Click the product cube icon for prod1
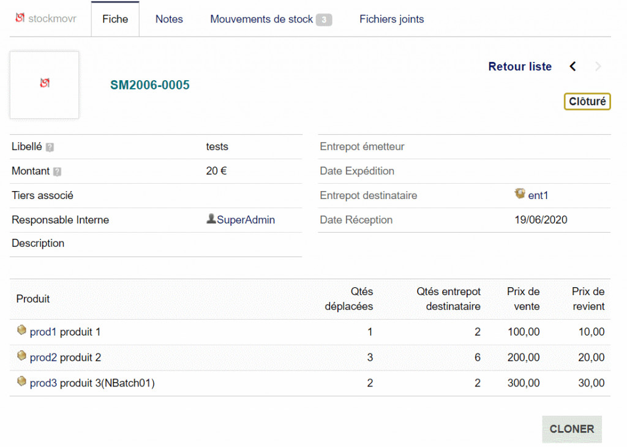This screenshot has height=447, width=627. pos(22,331)
